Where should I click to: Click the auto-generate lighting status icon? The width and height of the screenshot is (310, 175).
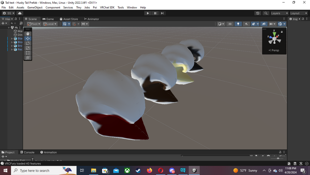coord(301,164)
